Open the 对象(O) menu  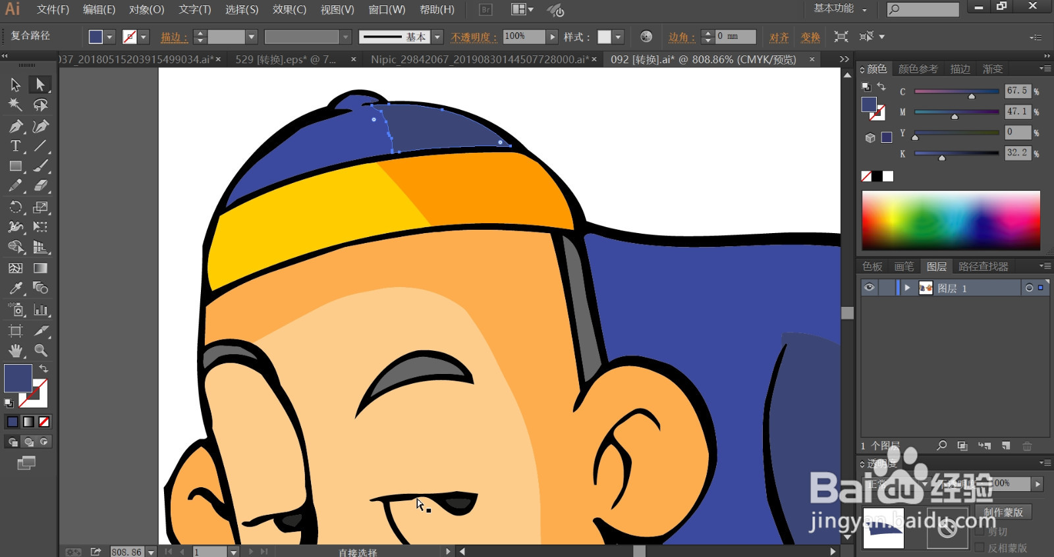(x=146, y=9)
